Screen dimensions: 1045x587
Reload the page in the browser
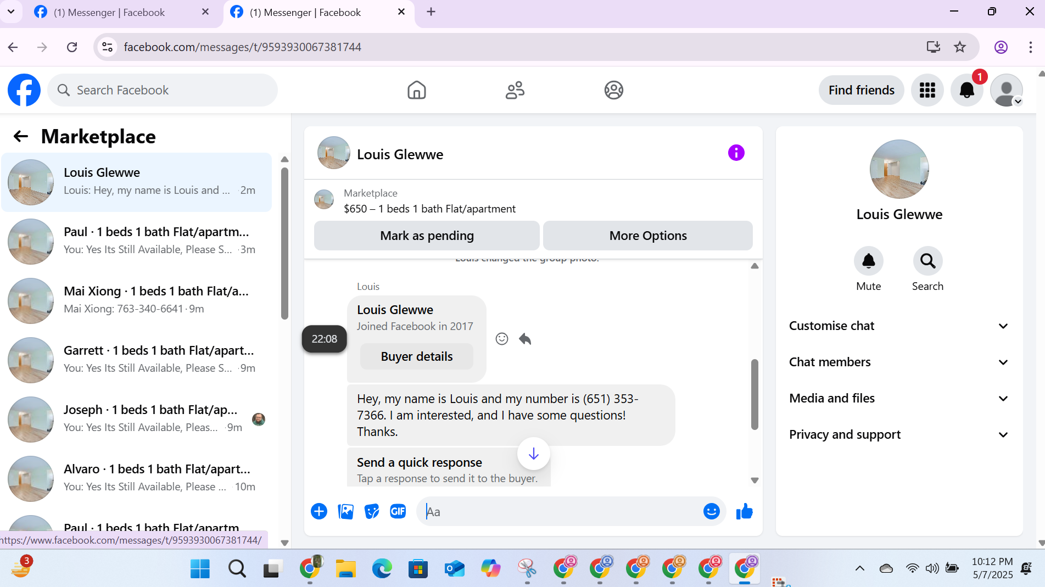pyautogui.click(x=72, y=47)
